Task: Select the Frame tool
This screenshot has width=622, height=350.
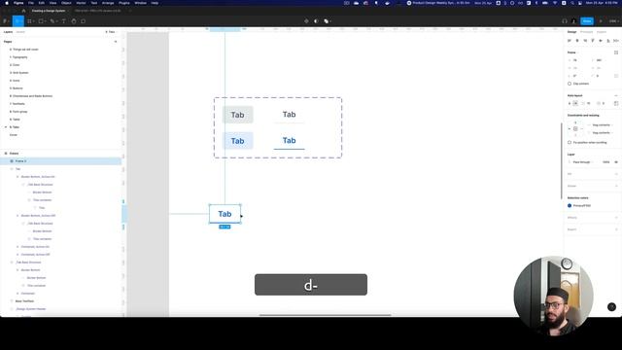Action: 30,21
